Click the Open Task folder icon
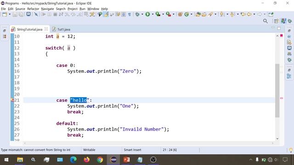 click(204, 14)
